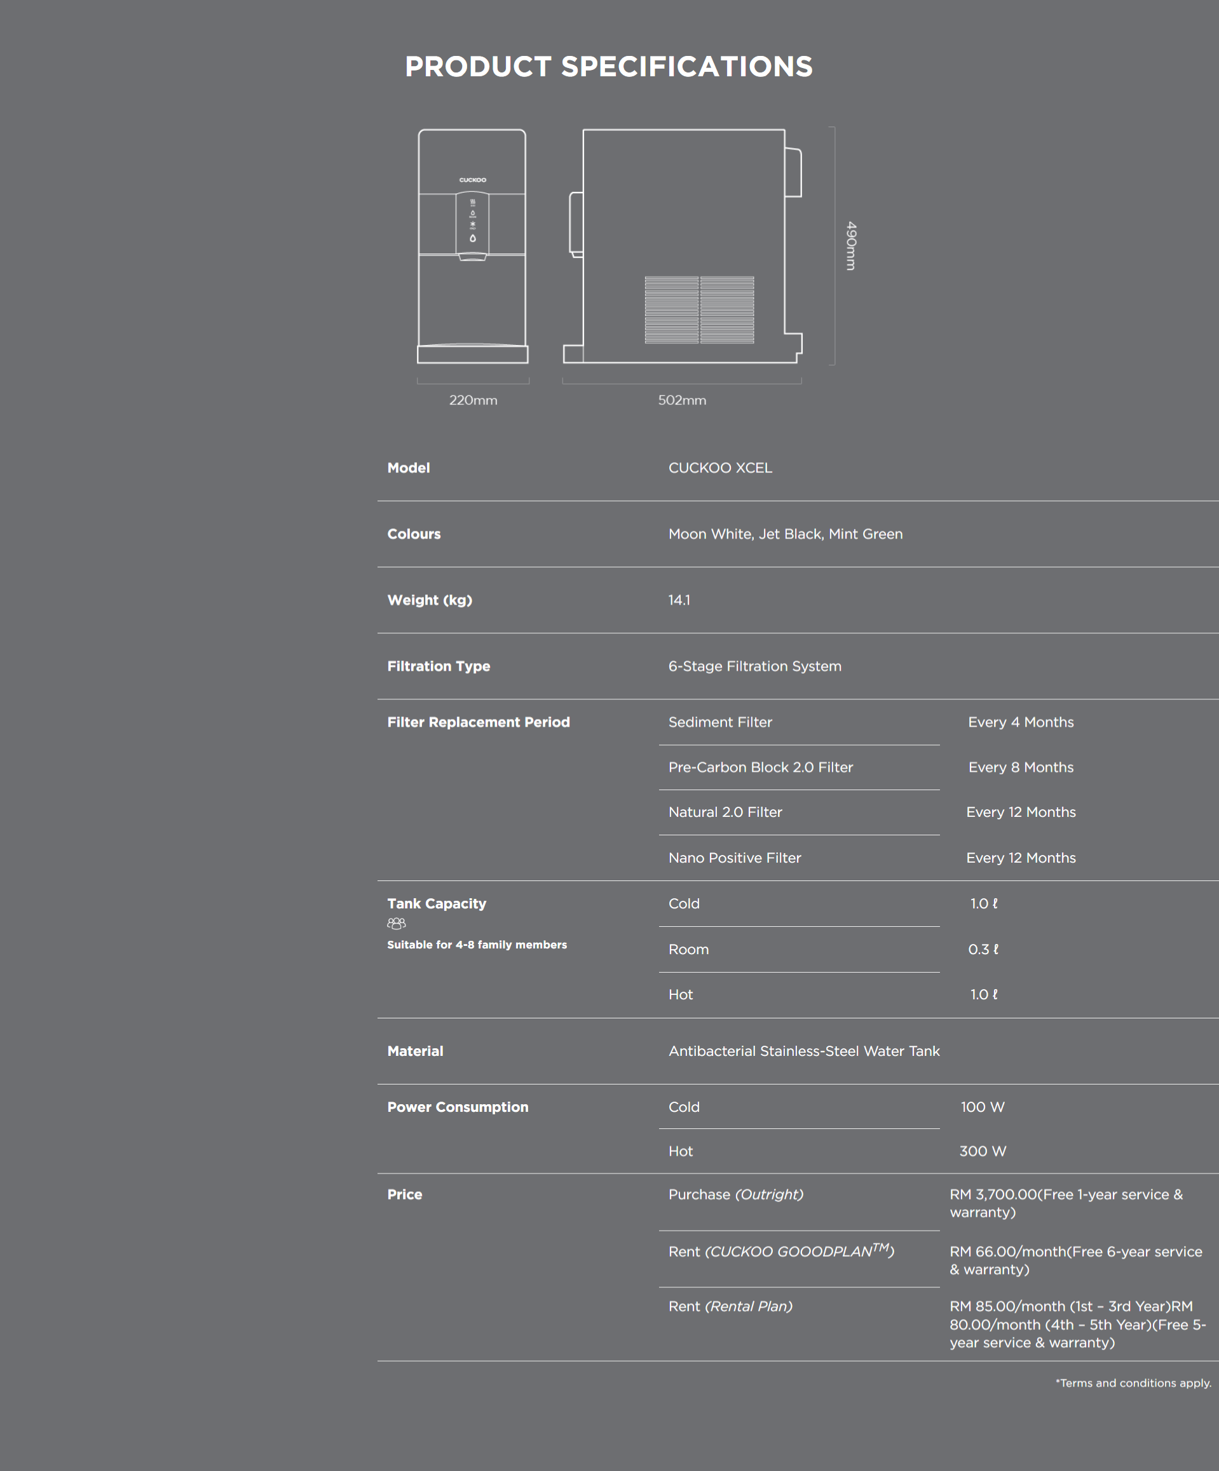The image size is (1219, 1471).
Task: Select 'Every 8 Months' value
Action: 1021,767
